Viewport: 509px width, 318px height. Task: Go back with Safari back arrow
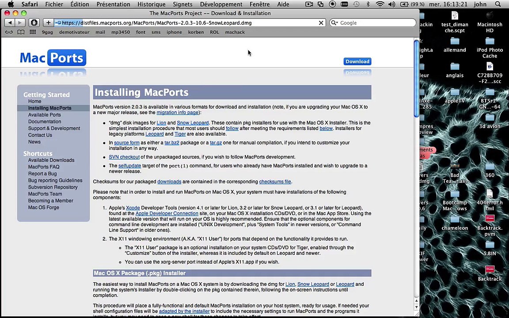(10, 23)
